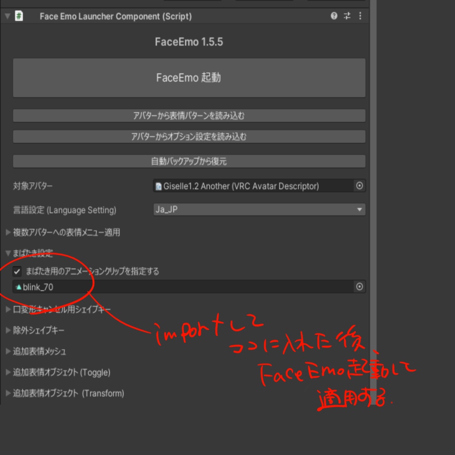Viewport: 455px width, 455px height.
Task: Open object picker for blink_70 clip field
Action: (x=359, y=287)
